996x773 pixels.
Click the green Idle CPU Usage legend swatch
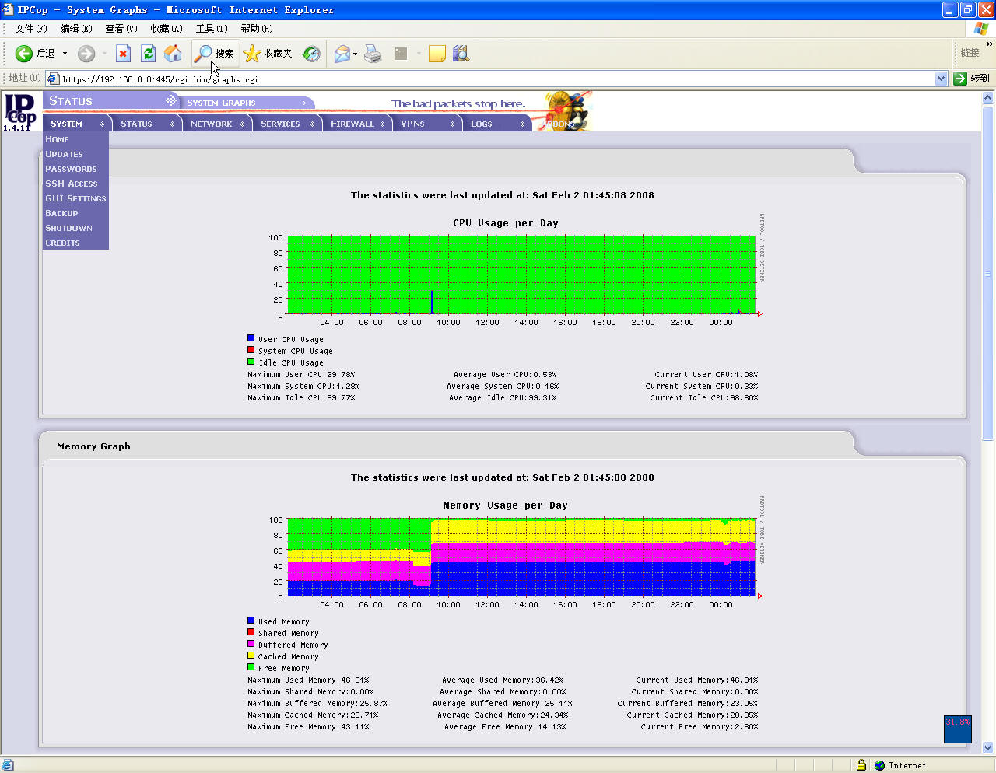click(x=251, y=362)
